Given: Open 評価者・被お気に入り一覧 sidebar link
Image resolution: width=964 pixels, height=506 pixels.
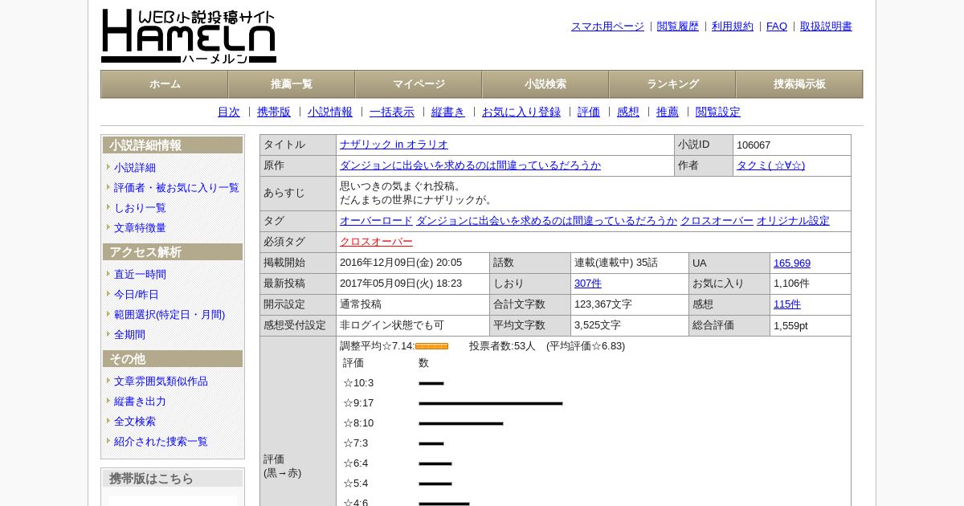Looking at the screenshot, I should [x=177, y=188].
